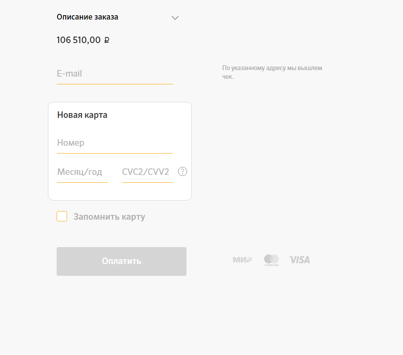The height and width of the screenshot is (355, 403).
Task: Click the МИР payment system logo
Action: pyautogui.click(x=242, y=260)
